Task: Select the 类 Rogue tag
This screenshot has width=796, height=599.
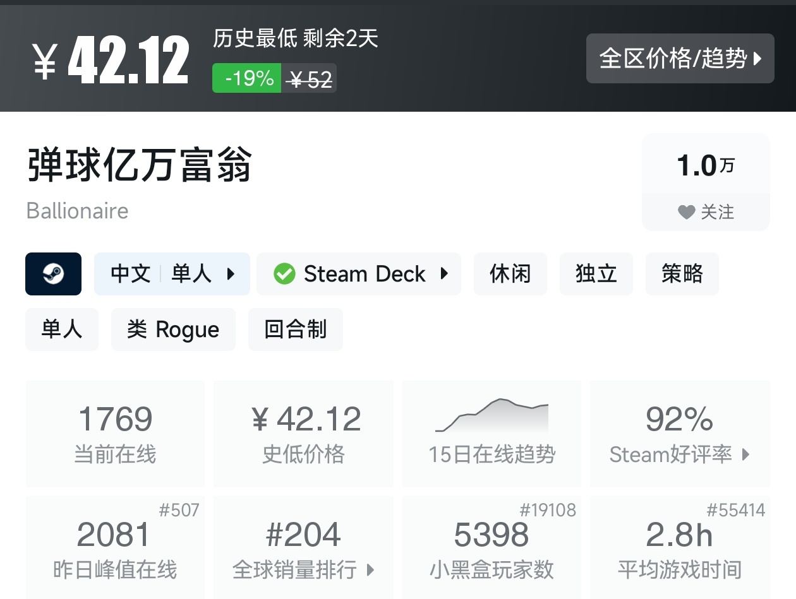Action: [x=173, y=329]
